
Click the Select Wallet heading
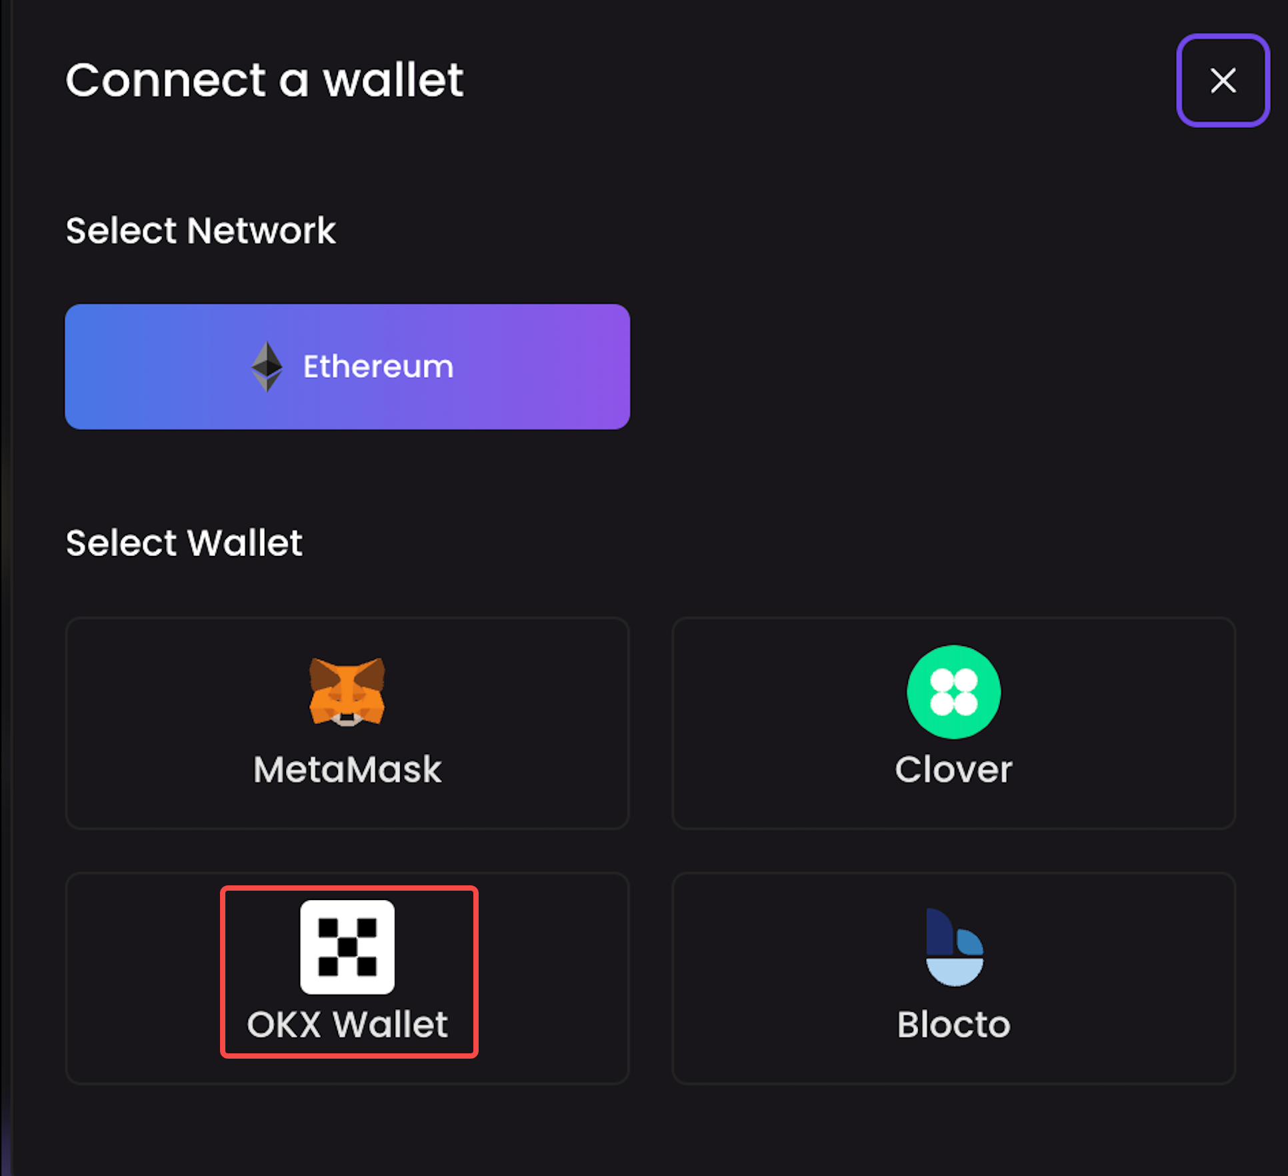click(184, 543)
